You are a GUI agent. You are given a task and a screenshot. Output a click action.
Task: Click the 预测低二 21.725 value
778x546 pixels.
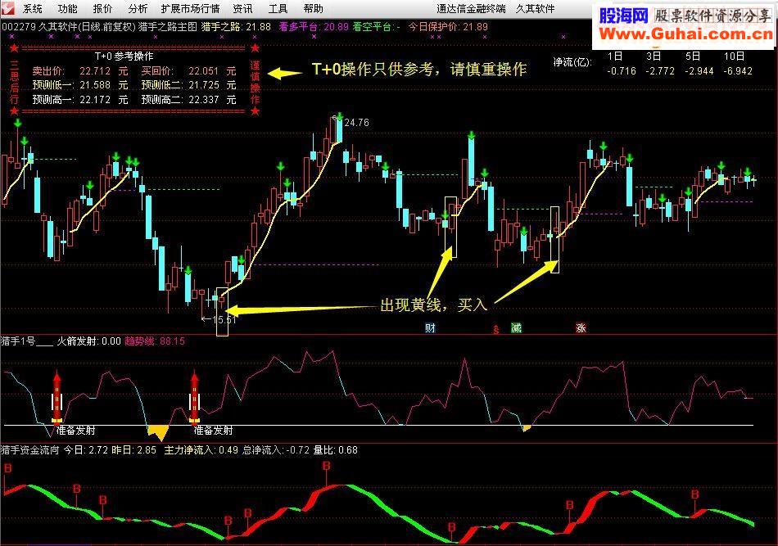tap(203, 85)
